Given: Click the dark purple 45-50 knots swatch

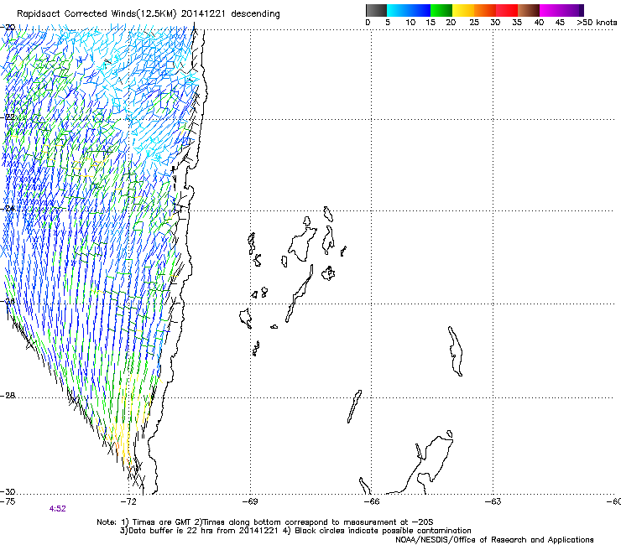Looking at the screenshot, I should [x=572, y=10].
